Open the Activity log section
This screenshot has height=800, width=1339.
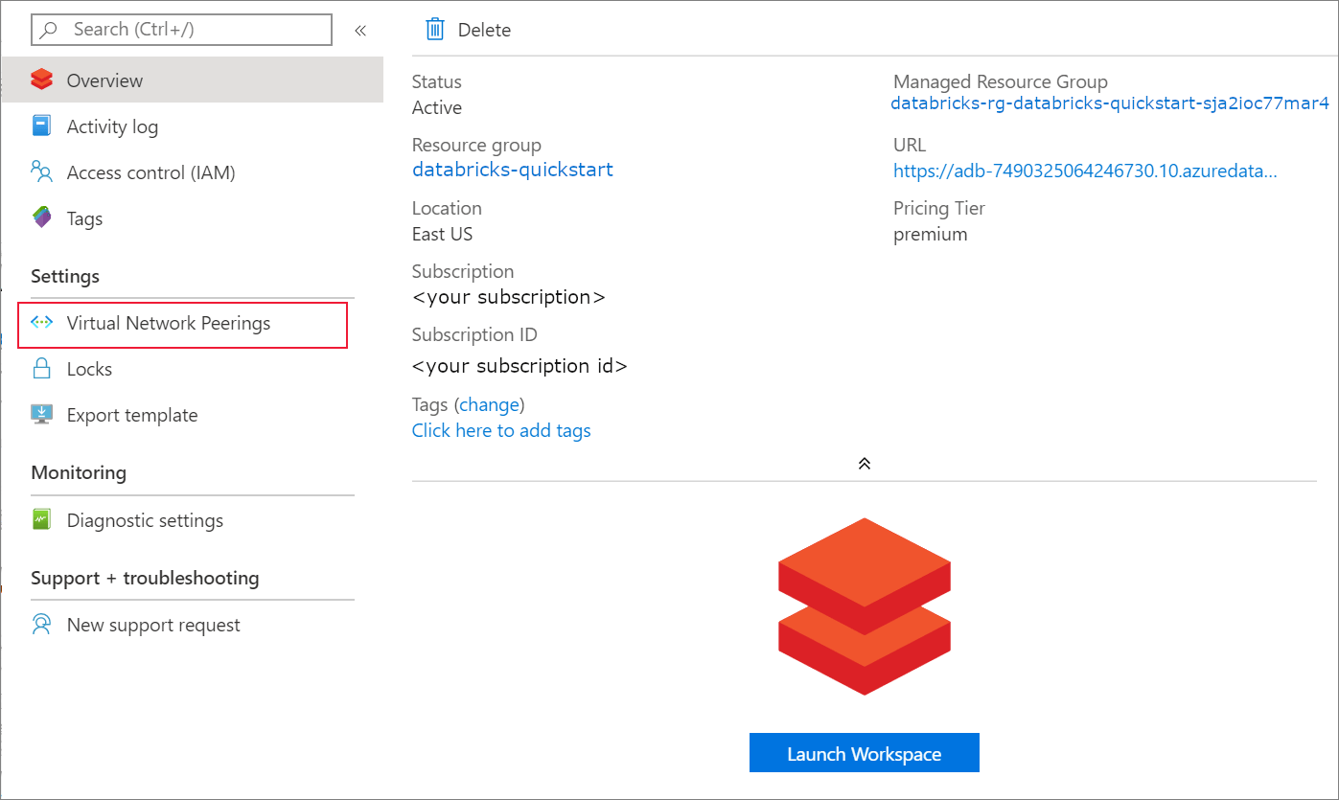pyautogui.click(x=112, y=126)
